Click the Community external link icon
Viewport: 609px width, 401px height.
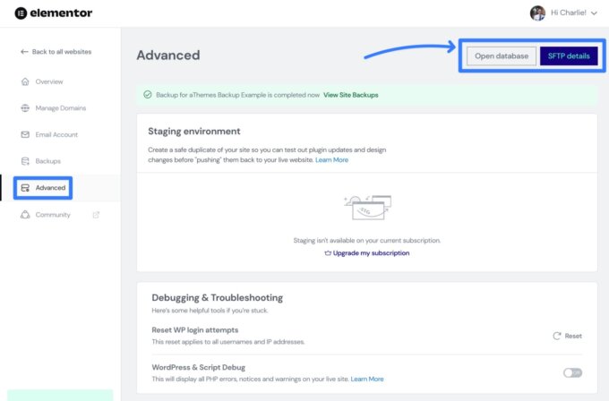point(96,215)
